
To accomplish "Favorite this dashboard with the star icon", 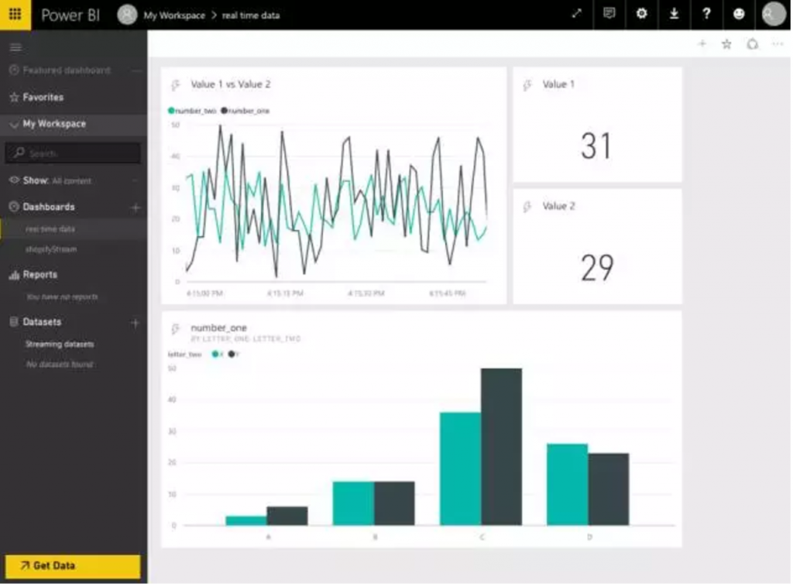I will click(726, 45).
